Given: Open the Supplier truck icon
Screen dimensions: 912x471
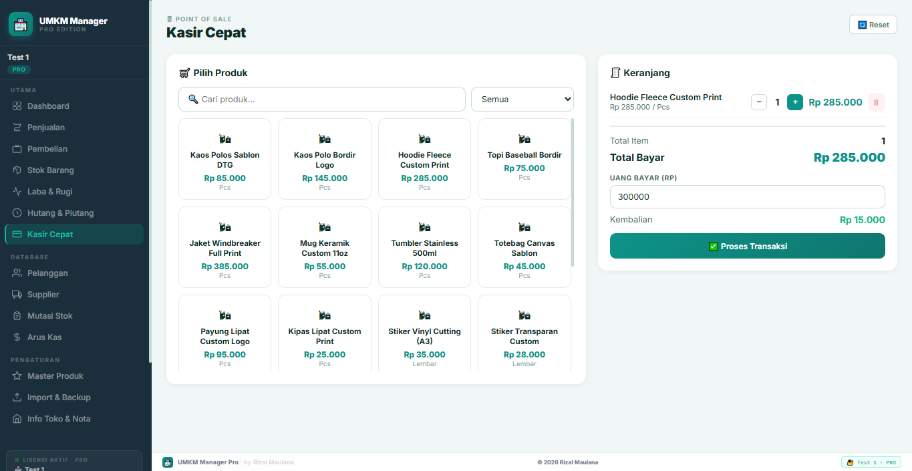Looking at the screenshot, I should pyautogui.click(x=17, y=295).
